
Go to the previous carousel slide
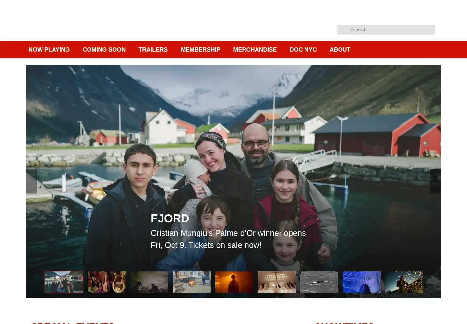(x=31, y=181)
